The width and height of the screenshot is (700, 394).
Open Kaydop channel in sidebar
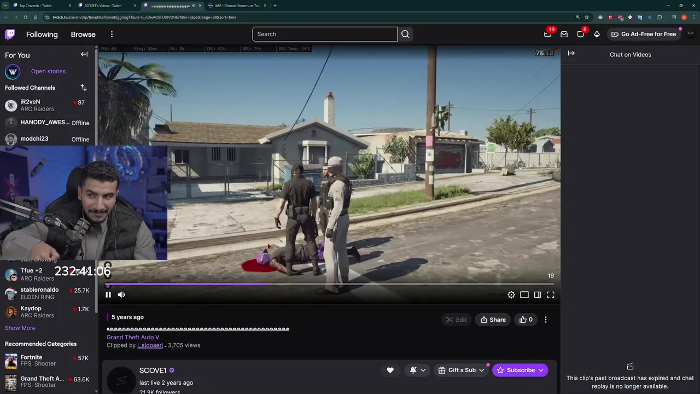(48, 312)
